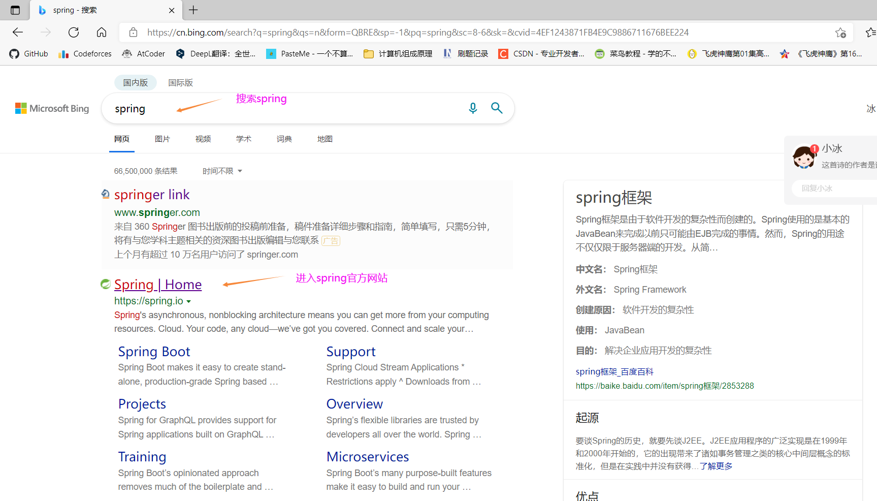Click the 66,500,000 条结果 count

[146, 171]
